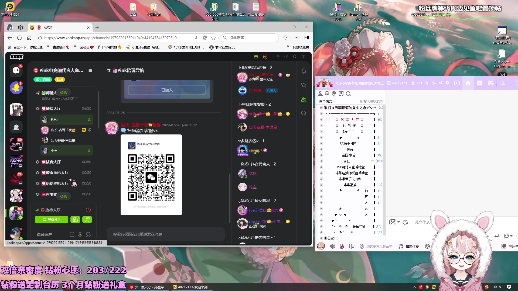The height and width of the screenshot is (291, 518).
Task: Open pinned messages icon in channel sidebar
Action: [x=304, y=85]
